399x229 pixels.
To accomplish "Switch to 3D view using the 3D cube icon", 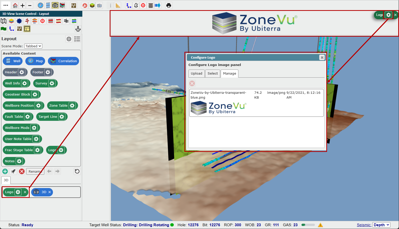I will [55, 5].
